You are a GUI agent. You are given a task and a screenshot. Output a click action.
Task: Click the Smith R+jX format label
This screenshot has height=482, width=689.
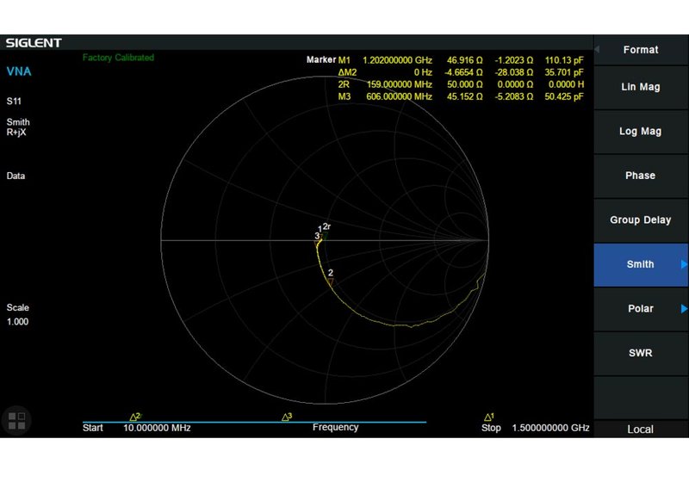pyautogui.click(x=18, y=127)
